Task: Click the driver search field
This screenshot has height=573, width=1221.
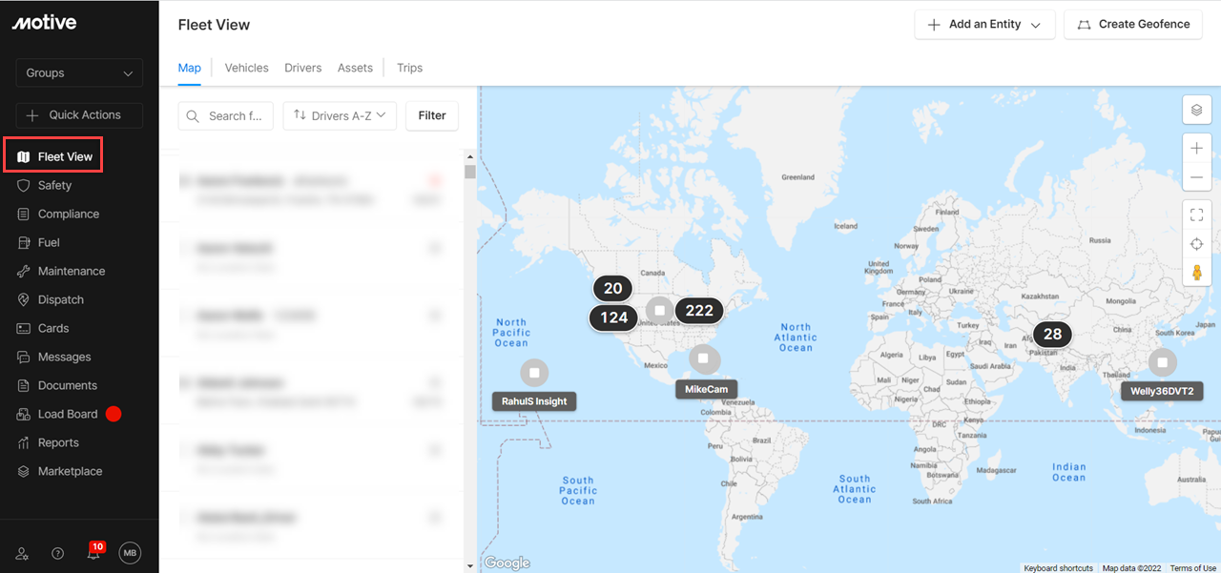Action: coord(226,115)
